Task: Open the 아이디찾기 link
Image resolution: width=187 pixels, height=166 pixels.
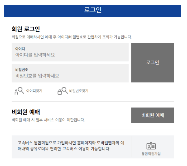Action: [34, 91]
